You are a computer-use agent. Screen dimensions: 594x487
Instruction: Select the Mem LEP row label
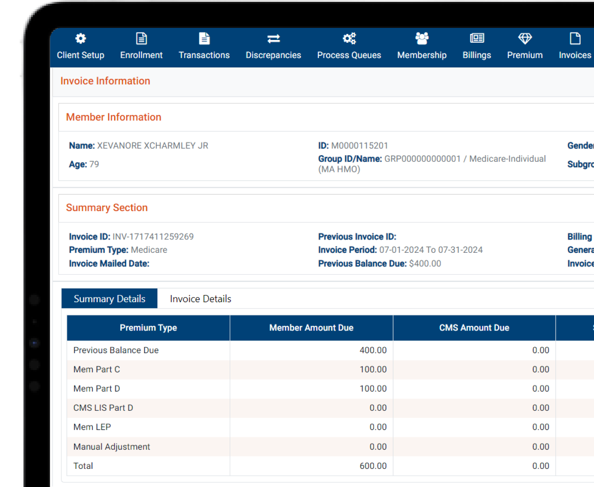click(x=92, y=427)
